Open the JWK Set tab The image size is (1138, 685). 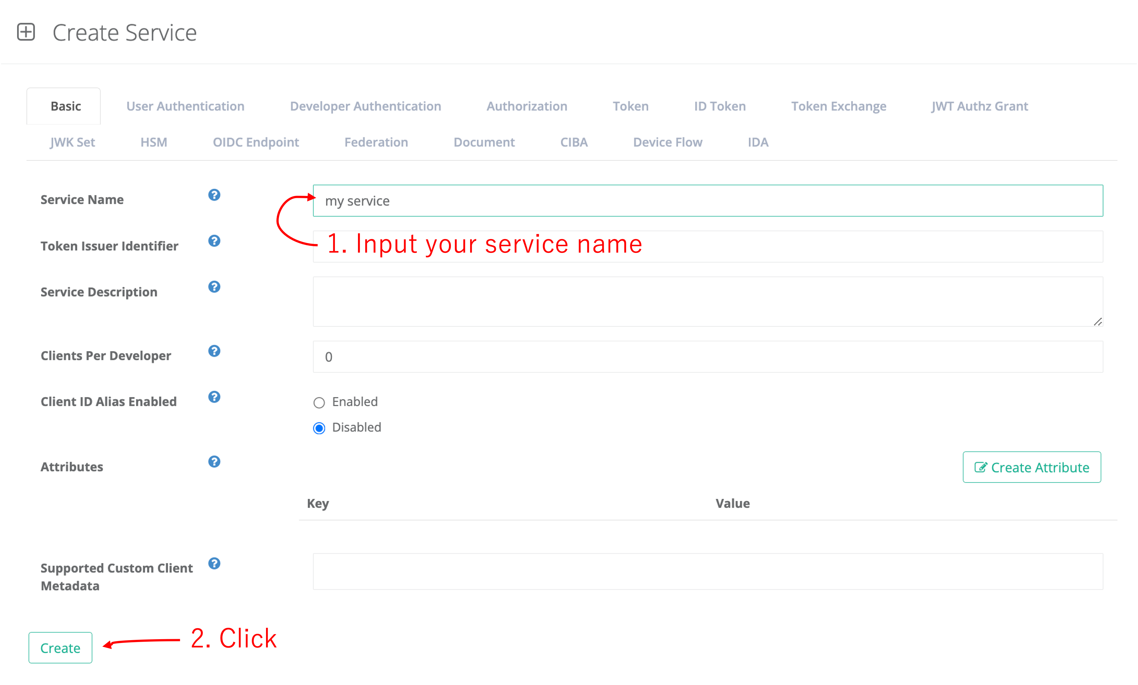click(x=72, y=142)
